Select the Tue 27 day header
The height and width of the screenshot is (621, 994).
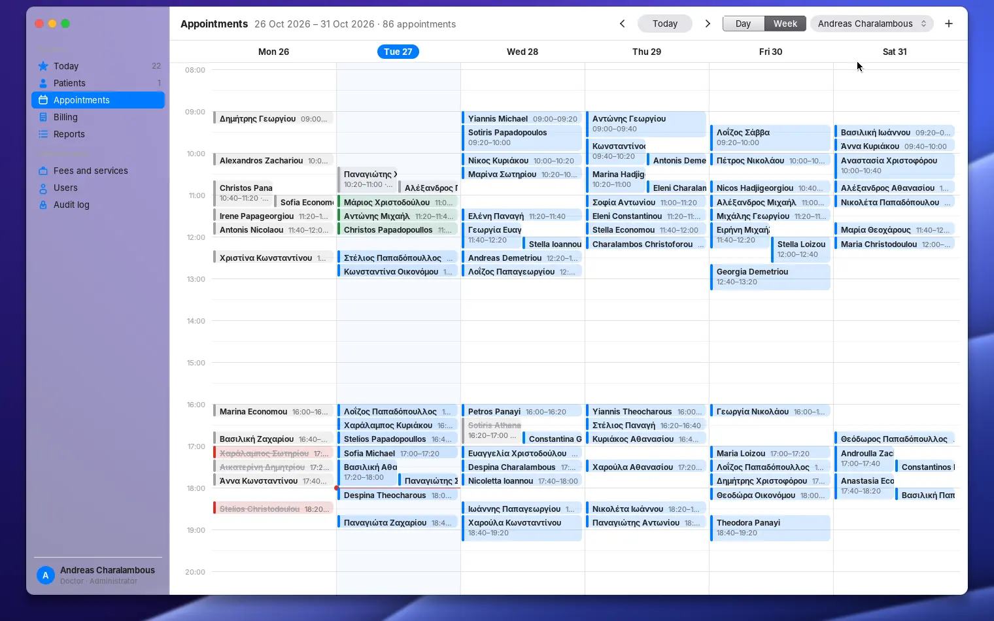tap(398, 52)
